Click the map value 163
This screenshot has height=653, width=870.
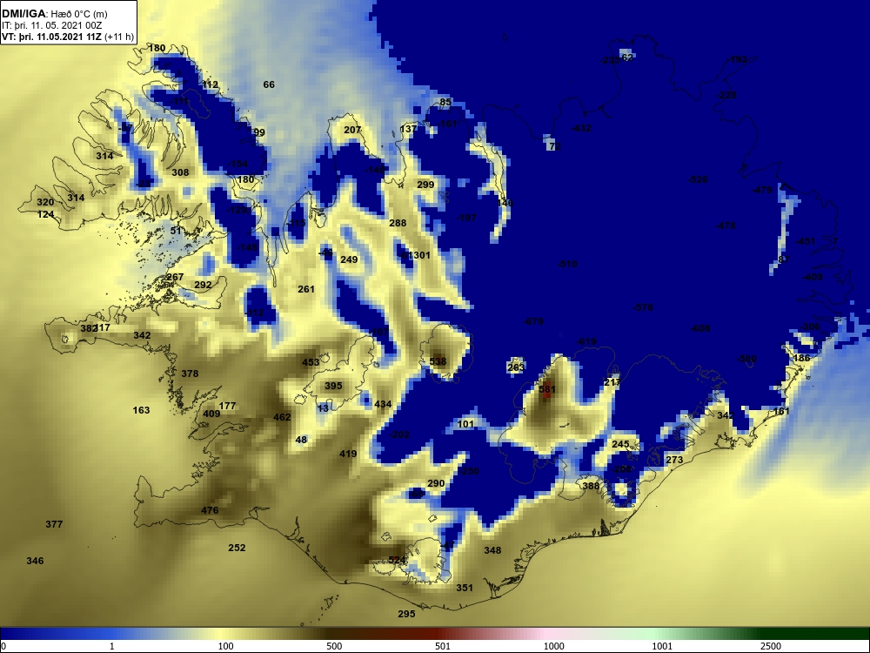point(142,410)
